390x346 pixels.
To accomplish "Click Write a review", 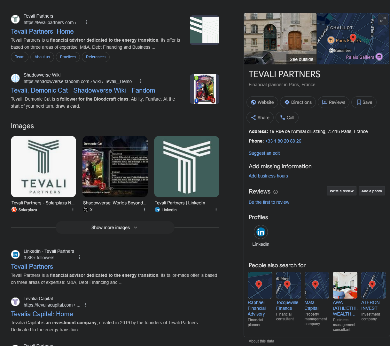I will [x=341, y=191].
